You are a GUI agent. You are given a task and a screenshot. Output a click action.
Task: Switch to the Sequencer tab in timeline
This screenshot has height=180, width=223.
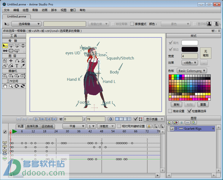(x=32, y=126)
